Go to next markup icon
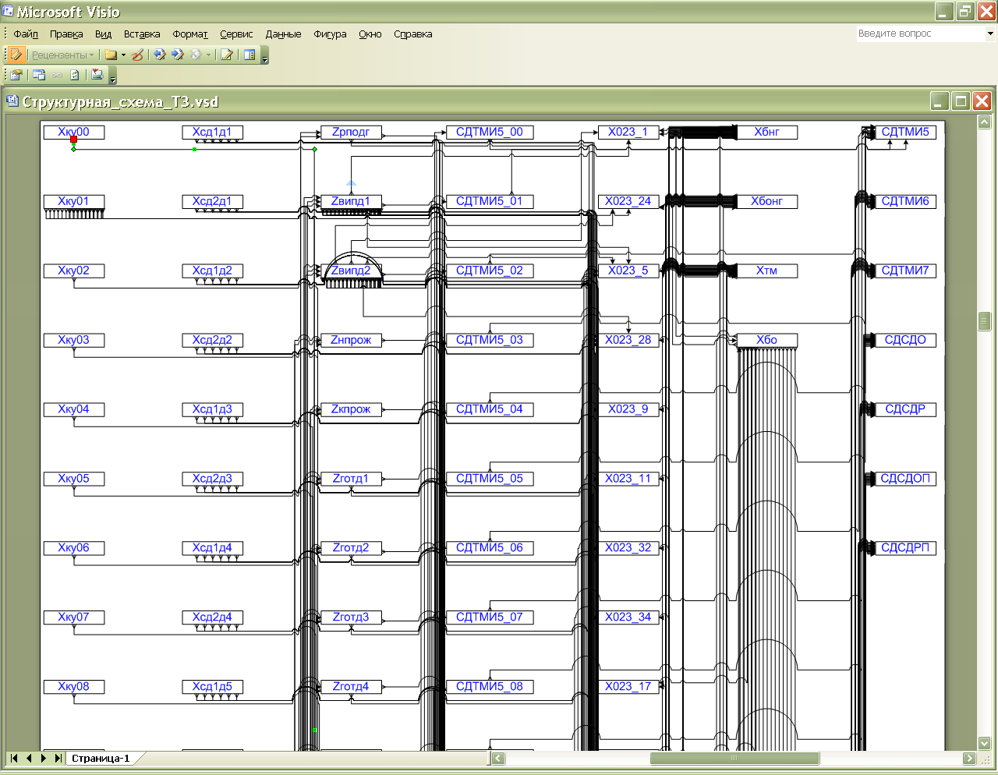Screen dimensions: 998x775 click(x=178, y=55)
